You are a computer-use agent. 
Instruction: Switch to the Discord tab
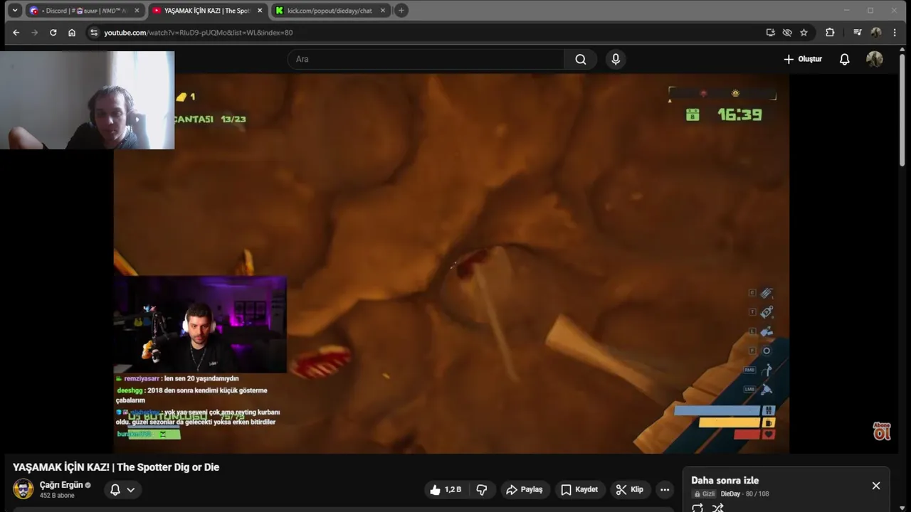[84, 11]
